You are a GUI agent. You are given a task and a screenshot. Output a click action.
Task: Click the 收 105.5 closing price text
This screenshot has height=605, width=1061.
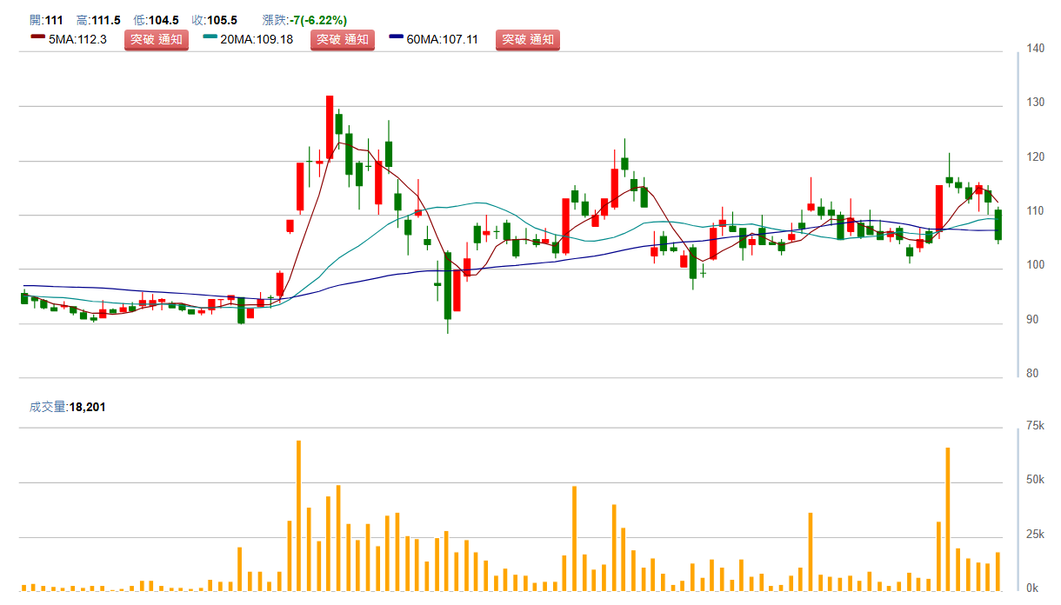tap(214, 19)
